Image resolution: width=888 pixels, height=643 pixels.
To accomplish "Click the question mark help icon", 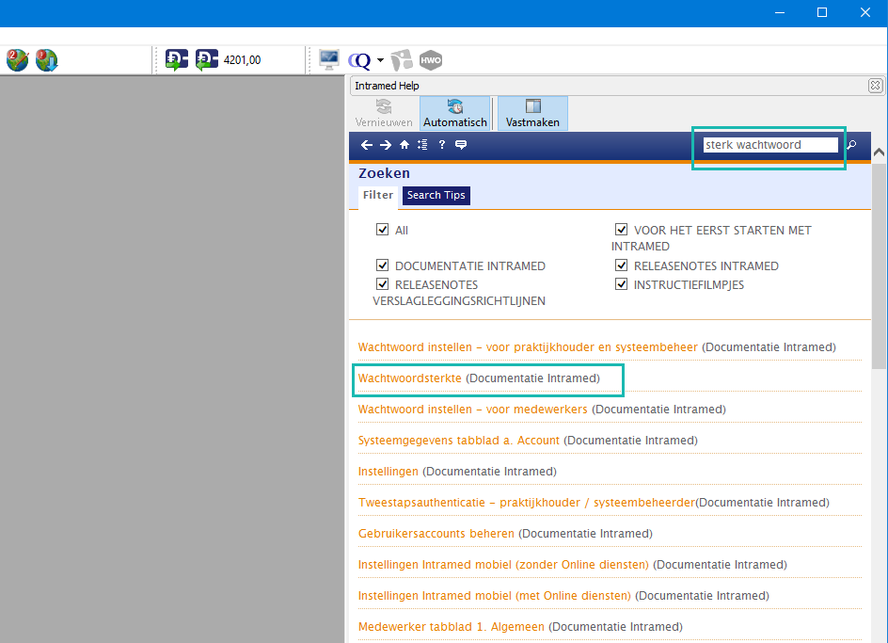I will [x=442, y=145].
